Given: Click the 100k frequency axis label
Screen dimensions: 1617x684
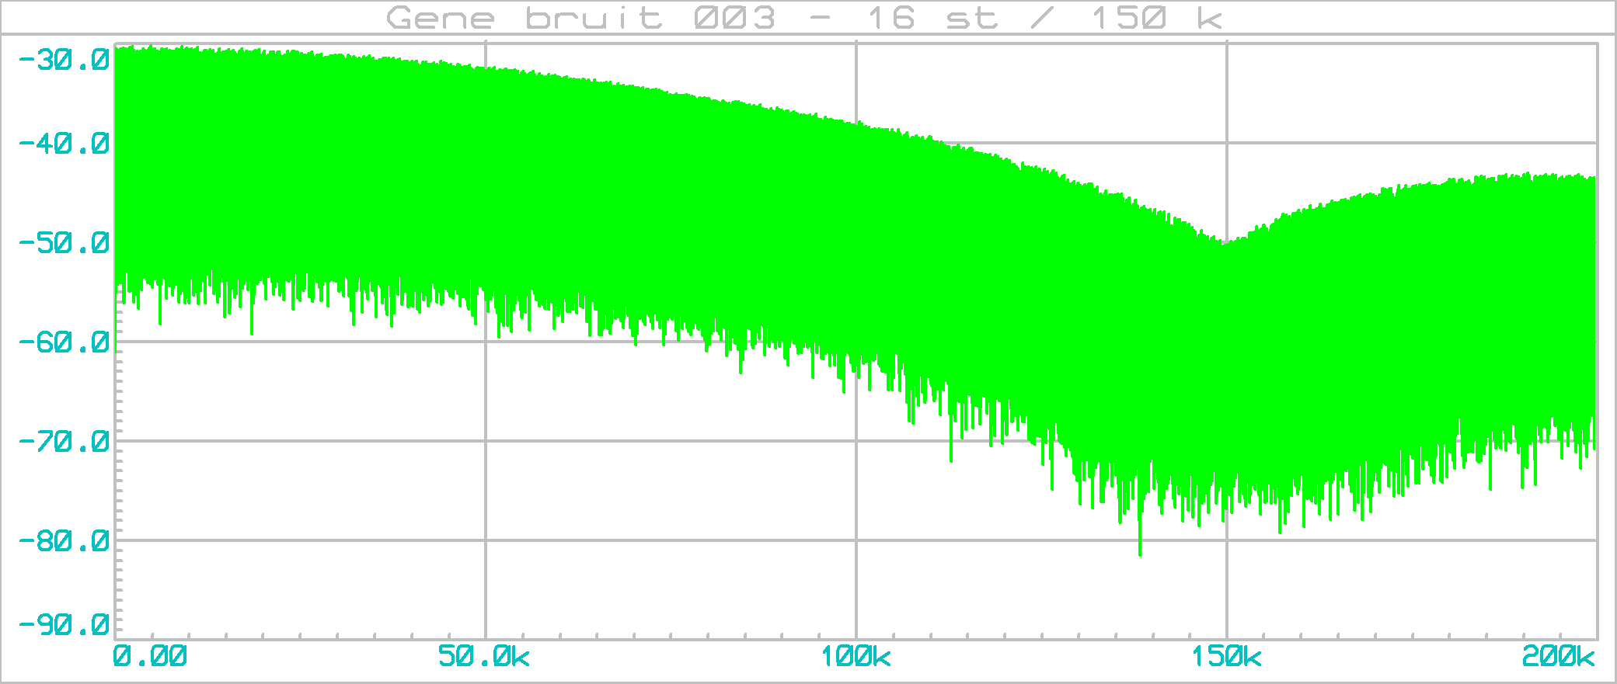Looking at the screenshot, I should pos(856,657).
